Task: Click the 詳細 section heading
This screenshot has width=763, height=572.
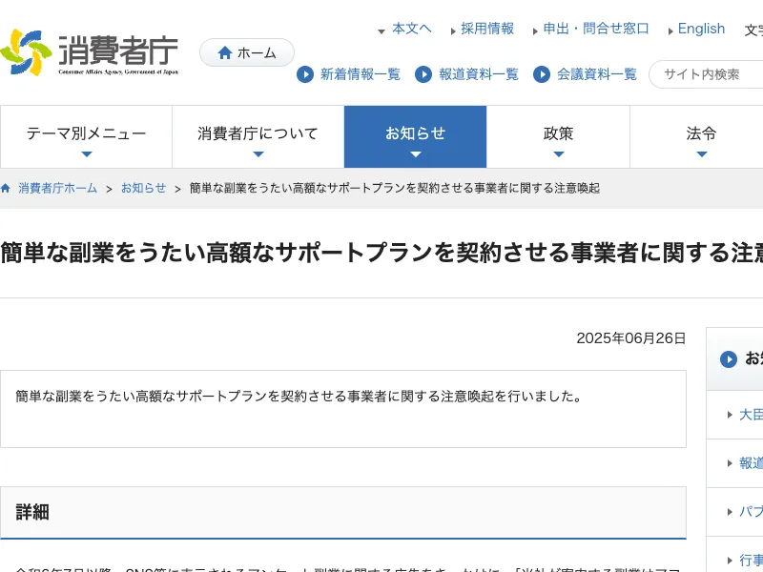Action: [32, 512]
